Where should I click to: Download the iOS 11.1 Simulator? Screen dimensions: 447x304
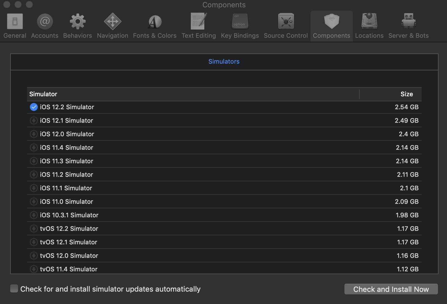pyautogui.click(x=34, y=188)
